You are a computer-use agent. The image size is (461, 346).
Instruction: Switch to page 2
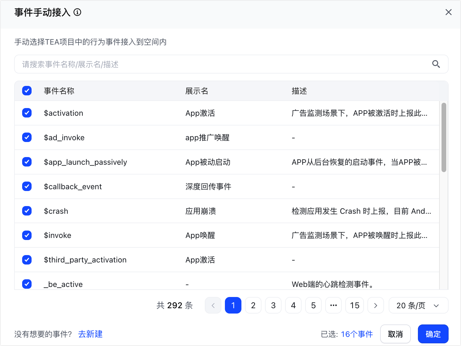pos(253,305)
